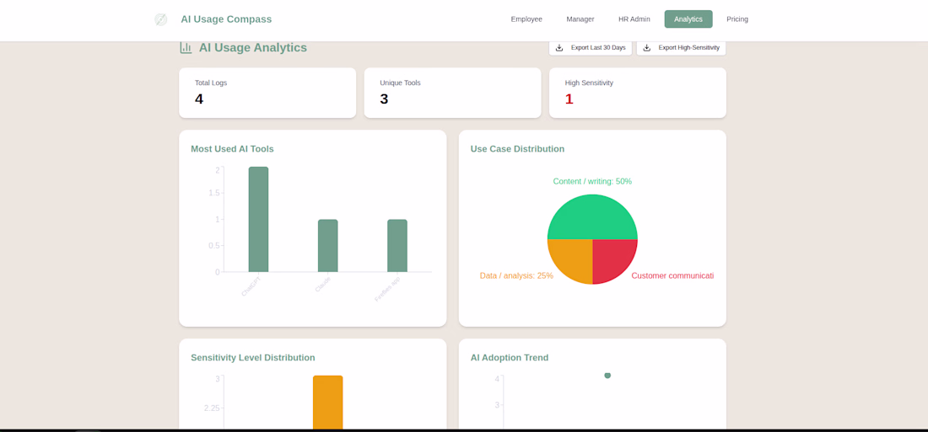Click the AI Usage Compass title link
Screen dimensions: 928x432
click(226, 19)
